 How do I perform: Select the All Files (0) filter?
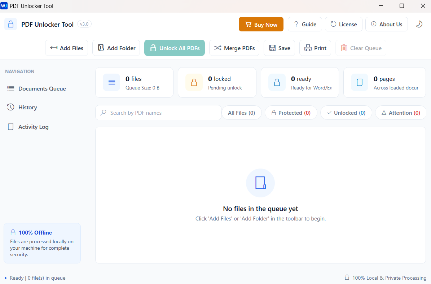[x=241, y=113]
